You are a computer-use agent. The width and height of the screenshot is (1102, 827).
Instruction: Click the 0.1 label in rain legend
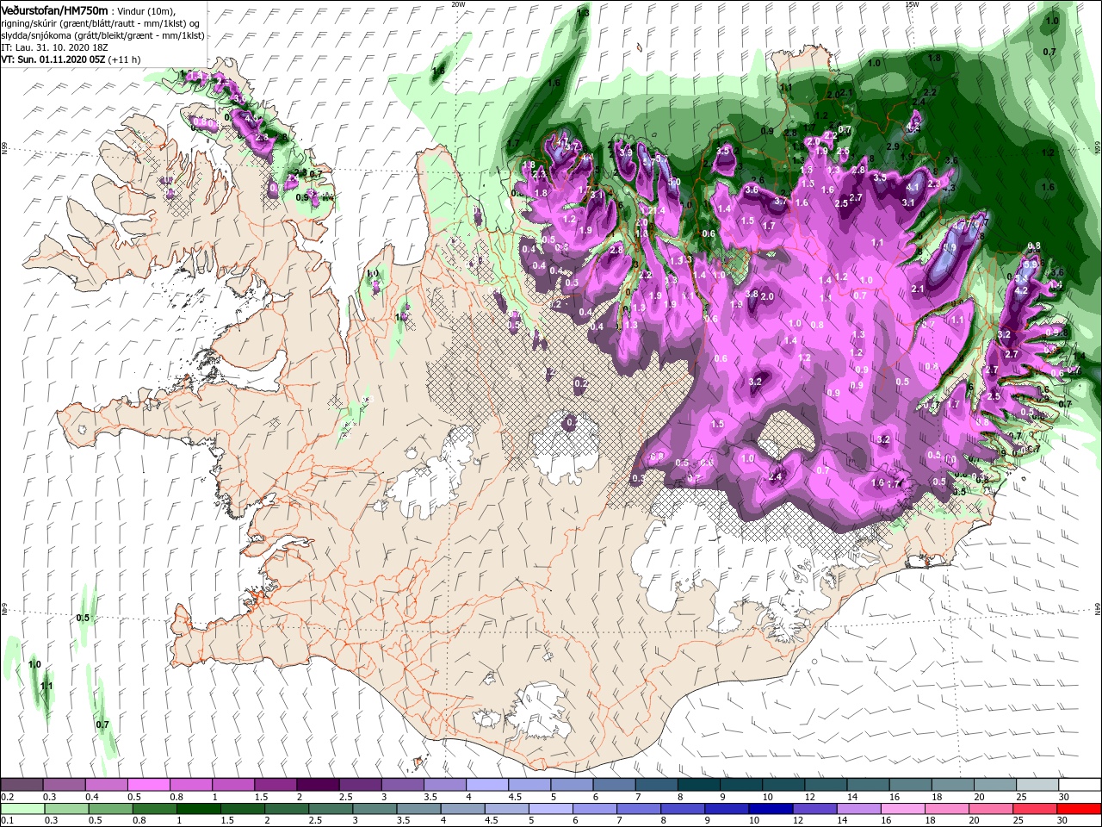(x=8, y=821)
